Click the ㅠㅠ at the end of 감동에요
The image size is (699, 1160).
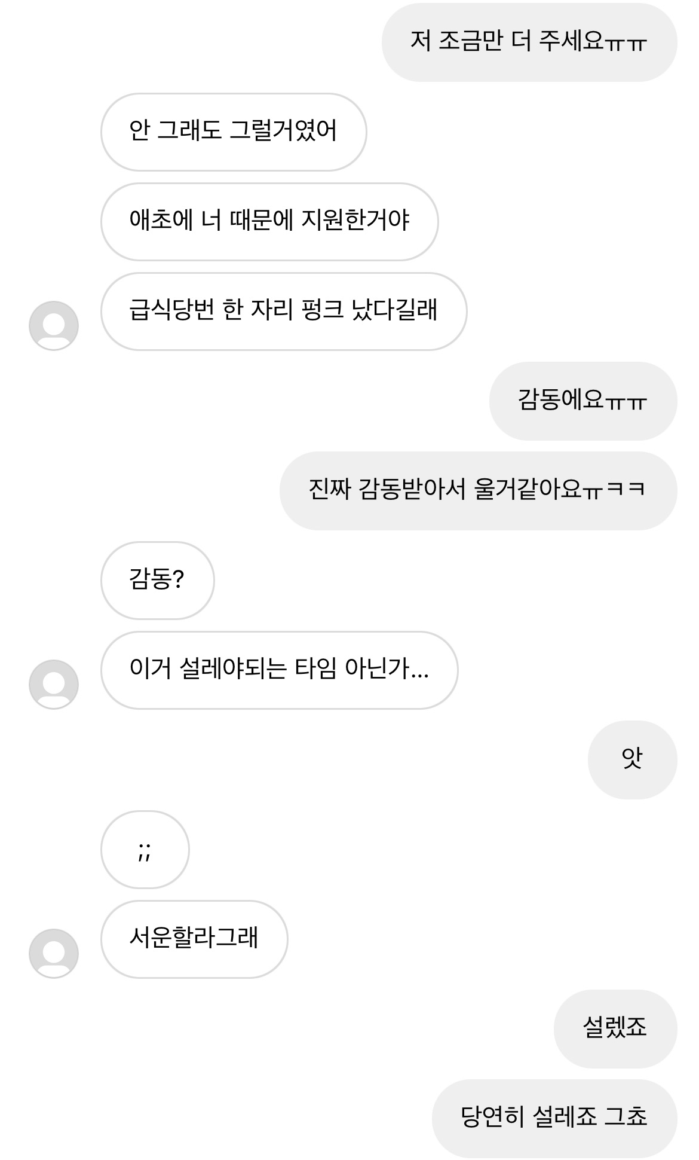[626, 402]
